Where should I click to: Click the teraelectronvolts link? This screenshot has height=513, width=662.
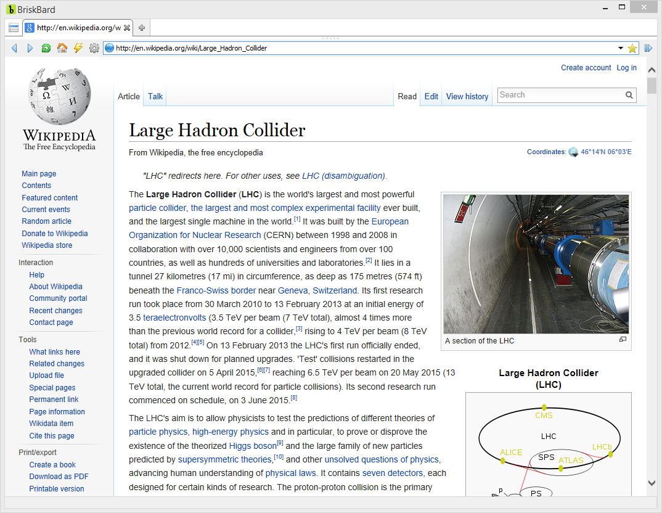tap(174, 318)
